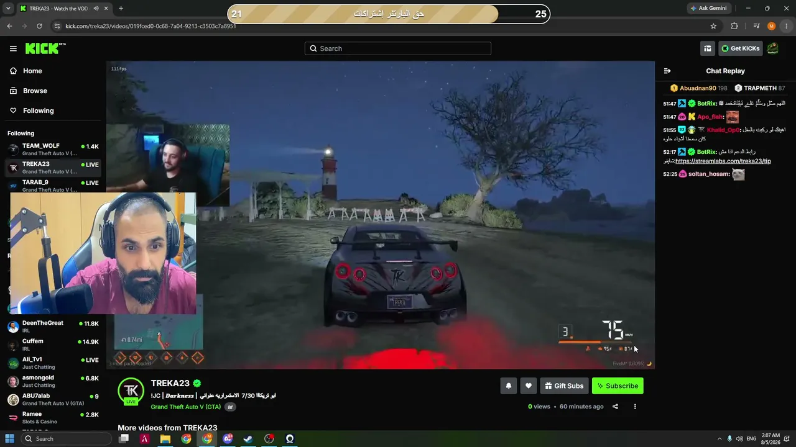The width and height of the screenshot is (796, 447).
Task: Click soltan_hosam username in chat
Action: pyautogui.click(x=709, y=174)
